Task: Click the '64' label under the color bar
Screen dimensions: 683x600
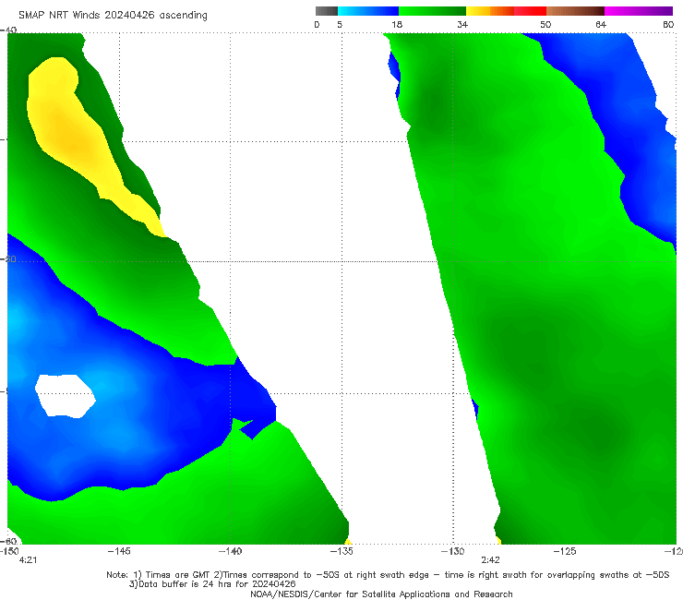Action: click(x=601, y=24)
